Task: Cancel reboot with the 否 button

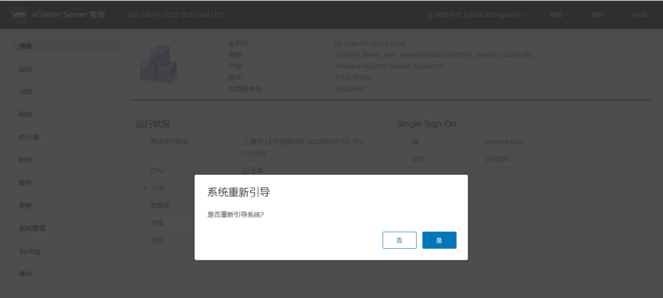Action: [399, 240]
